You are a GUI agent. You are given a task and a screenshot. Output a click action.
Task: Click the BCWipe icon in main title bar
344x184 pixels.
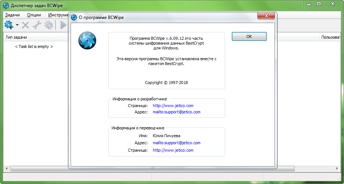[x=6, y=5]
